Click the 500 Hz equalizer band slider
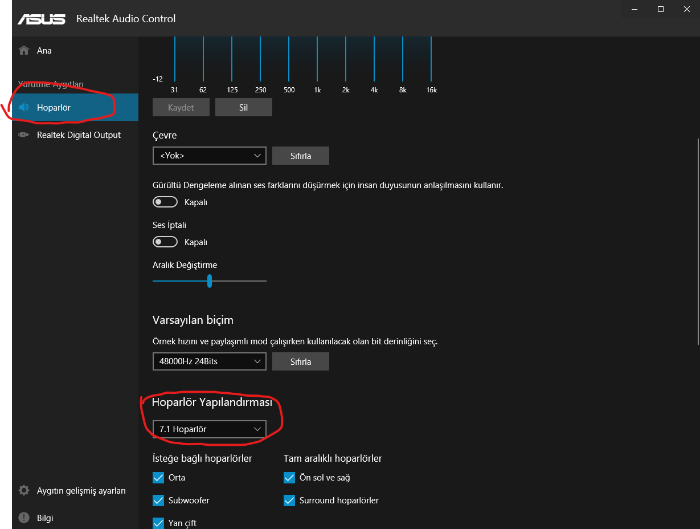Viewport: 700px width, 529px height. coord(289,59)
